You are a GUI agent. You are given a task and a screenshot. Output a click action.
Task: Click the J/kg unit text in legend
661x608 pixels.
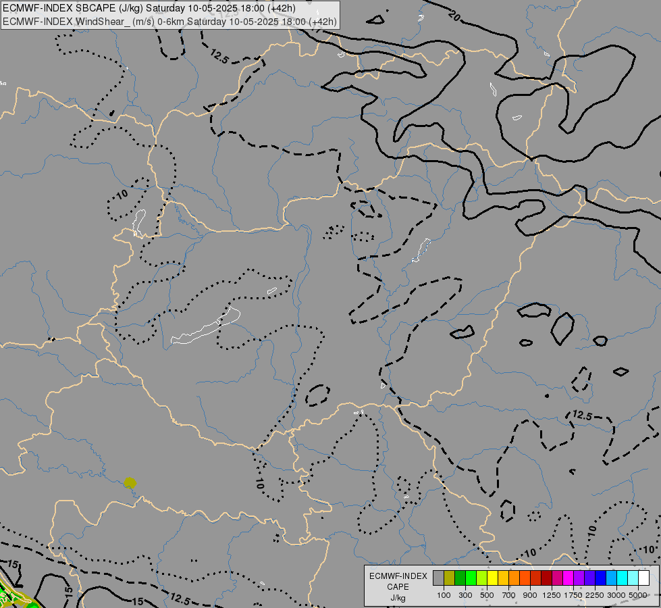click(398, 599)
